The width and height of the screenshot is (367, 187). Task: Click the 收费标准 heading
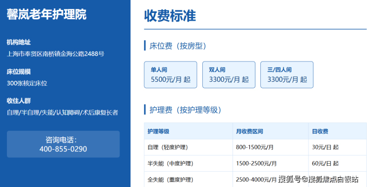170,16
